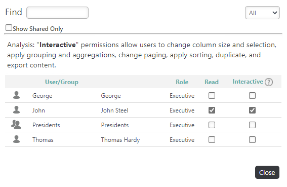Enable the Show Shared Only checkbox
This screenshot has width=287, height=187.
coord(9,28)
